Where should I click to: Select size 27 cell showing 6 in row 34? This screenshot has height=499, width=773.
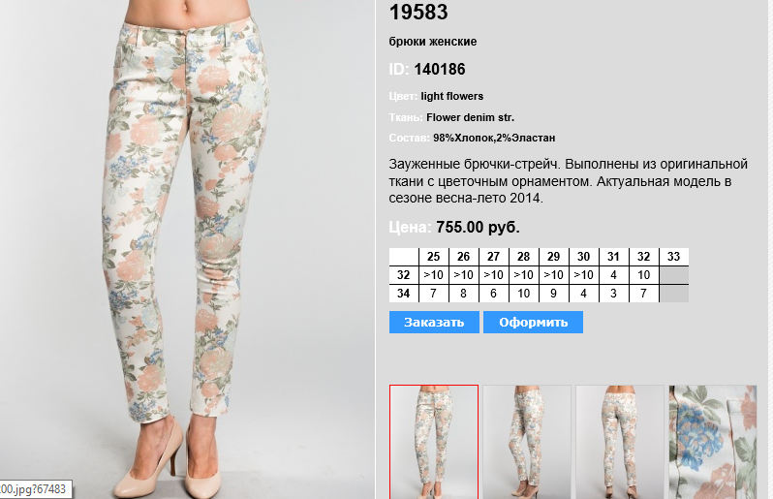coord(494,294)
